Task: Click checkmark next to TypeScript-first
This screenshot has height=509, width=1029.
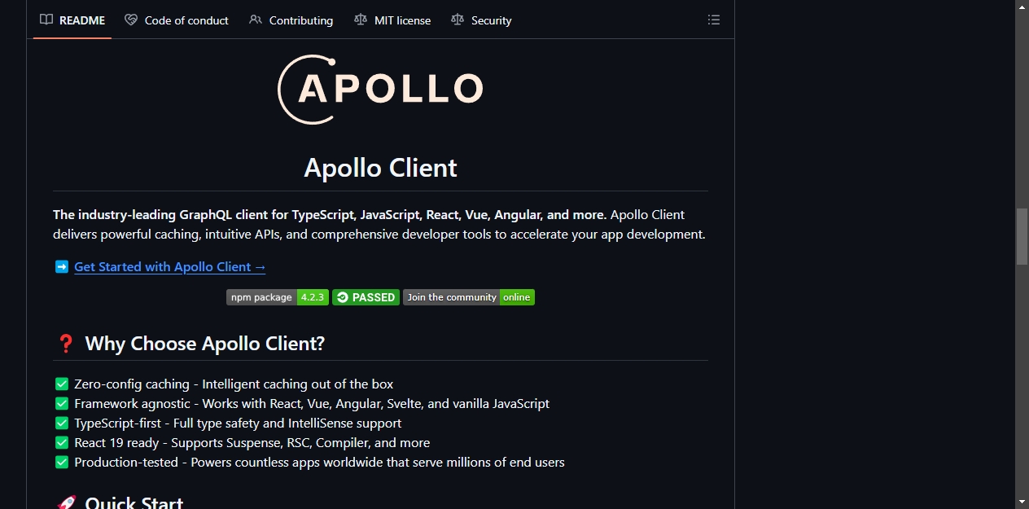Action: 62,423
